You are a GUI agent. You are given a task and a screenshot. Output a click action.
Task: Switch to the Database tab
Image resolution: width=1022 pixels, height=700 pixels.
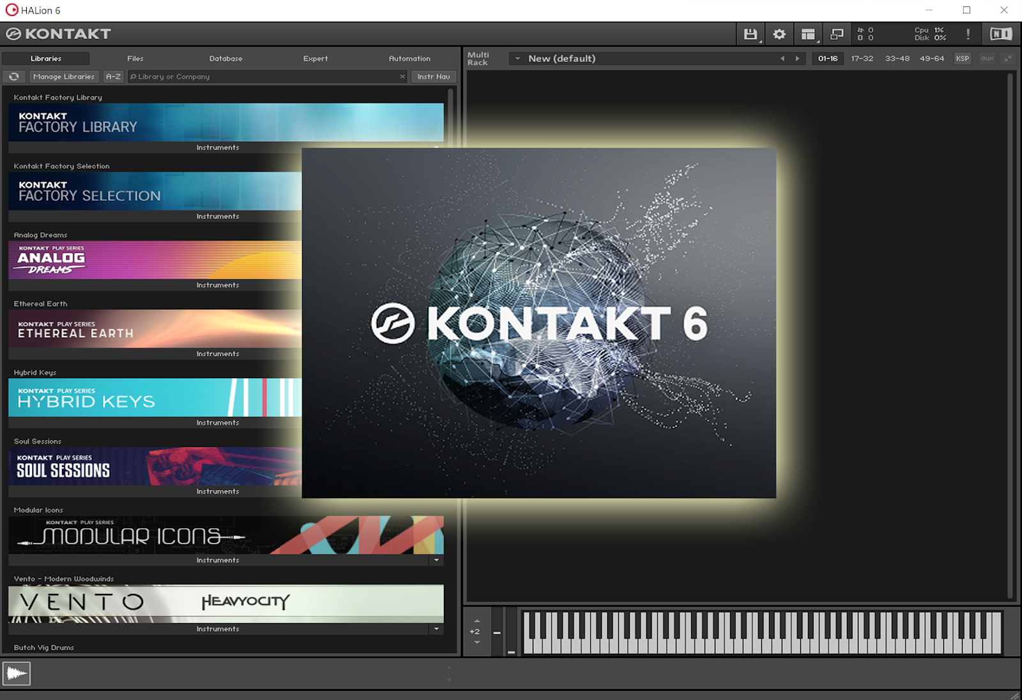(226, 59)
